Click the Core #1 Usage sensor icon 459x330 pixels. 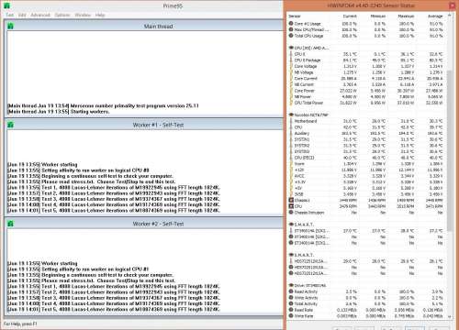pos(291,24)
